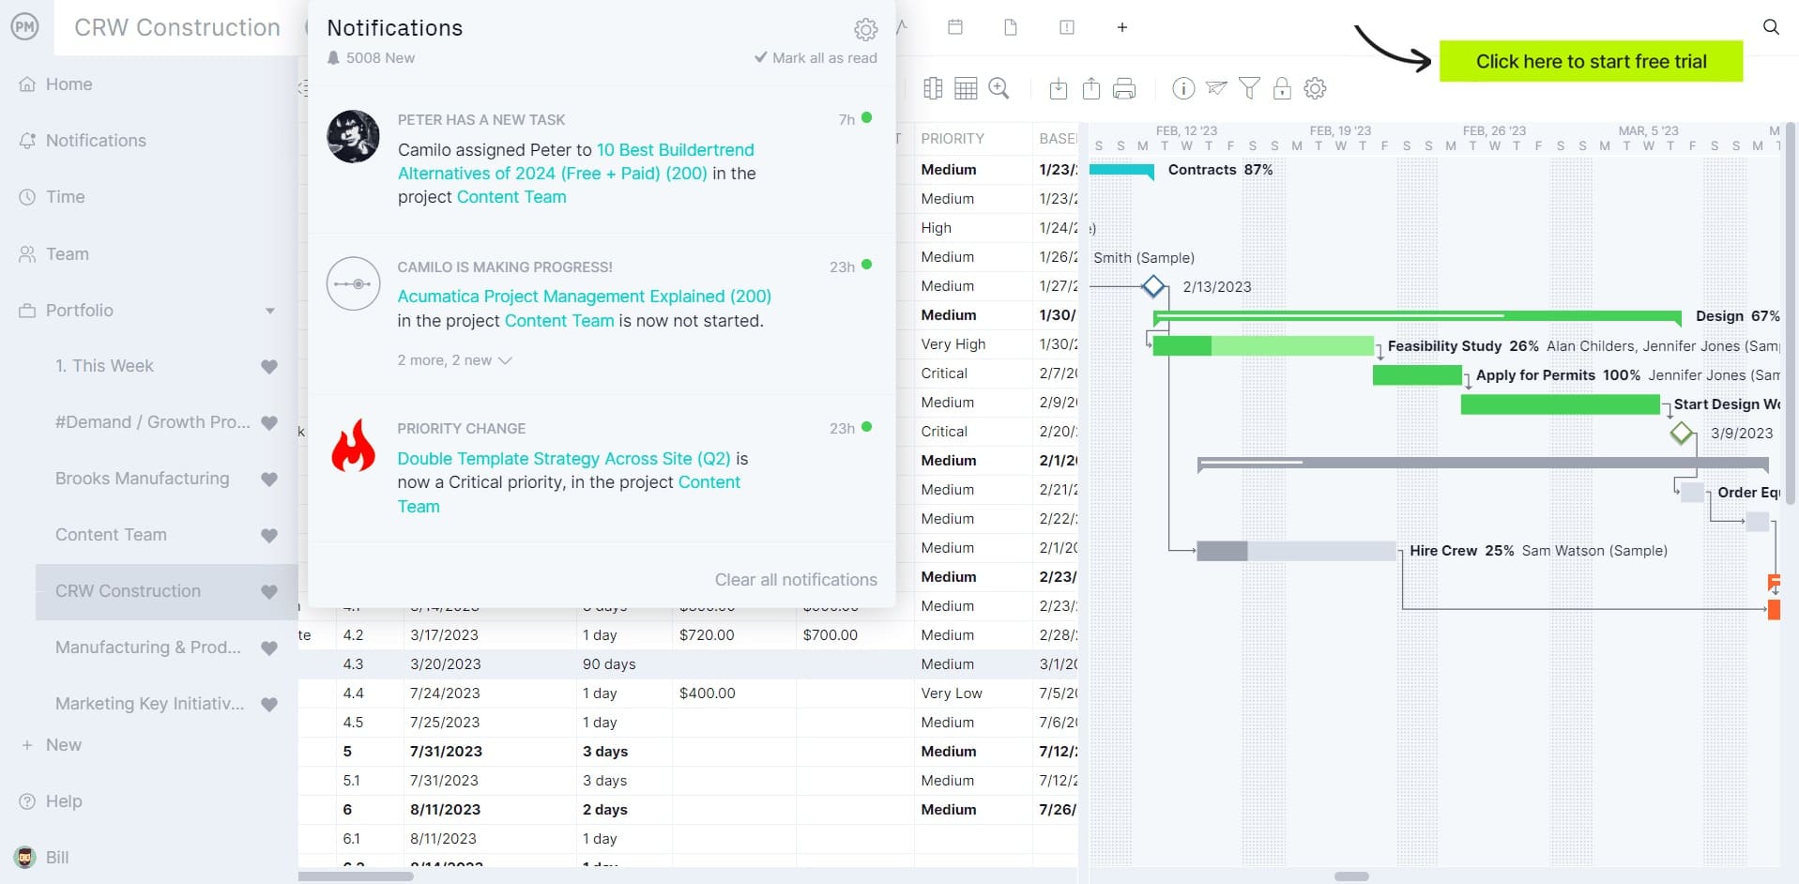This screenshot has width=1799, height=884.
Task: Open 'Double Template Strategy Across Site' link
Action: pyautogui.click(x=563, y=459)
